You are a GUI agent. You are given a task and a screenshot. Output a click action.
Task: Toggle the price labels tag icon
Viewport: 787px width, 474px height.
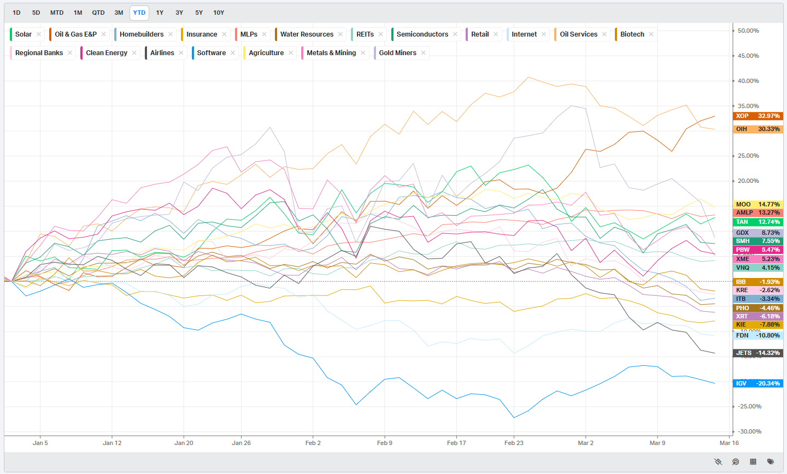click(x=771, y=461)
